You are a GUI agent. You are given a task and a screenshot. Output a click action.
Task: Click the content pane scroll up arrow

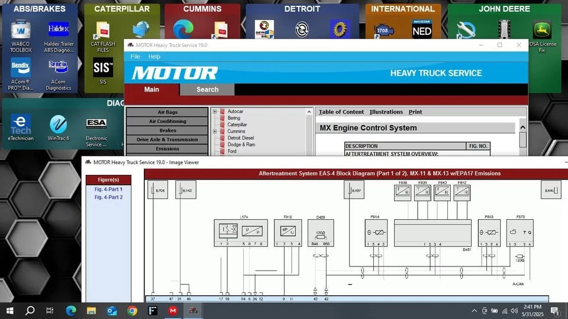click(x=522, y=128)
